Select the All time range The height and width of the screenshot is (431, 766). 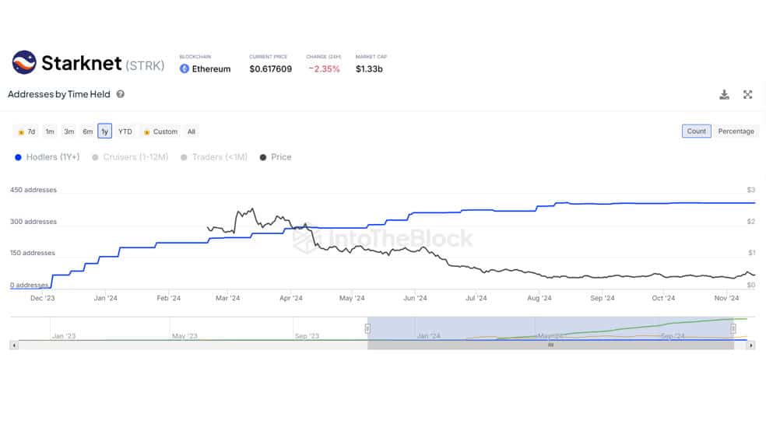[191, 131]
